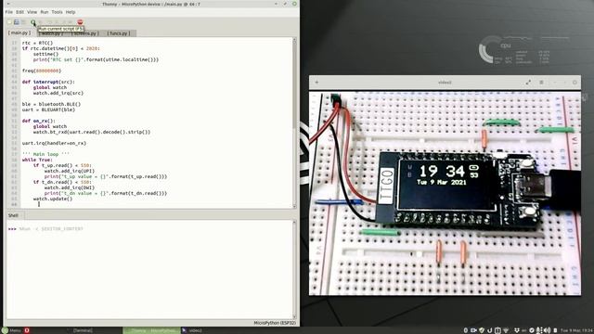594x334 pixels.
Task: Switch to the main.py tab
Action: pyautogui.click(x=19, y=33)
